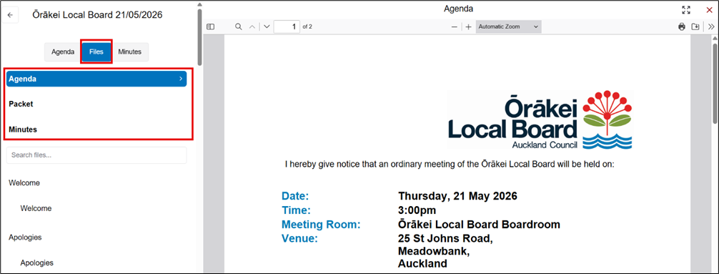Image resolution: width=719 pixels, height=274 pixels.
Task: Click the page number field
Action: 287,26
